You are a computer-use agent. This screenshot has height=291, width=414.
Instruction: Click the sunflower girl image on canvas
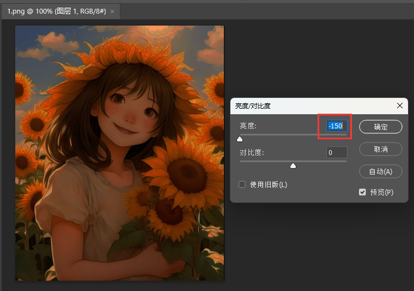[x=120, y=153]
